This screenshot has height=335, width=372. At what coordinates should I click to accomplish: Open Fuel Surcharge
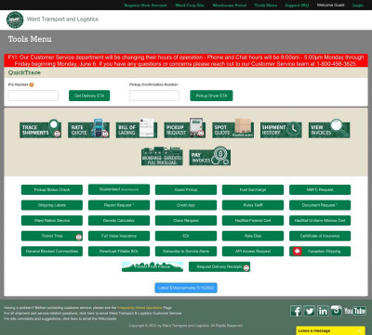pos(253,189)
